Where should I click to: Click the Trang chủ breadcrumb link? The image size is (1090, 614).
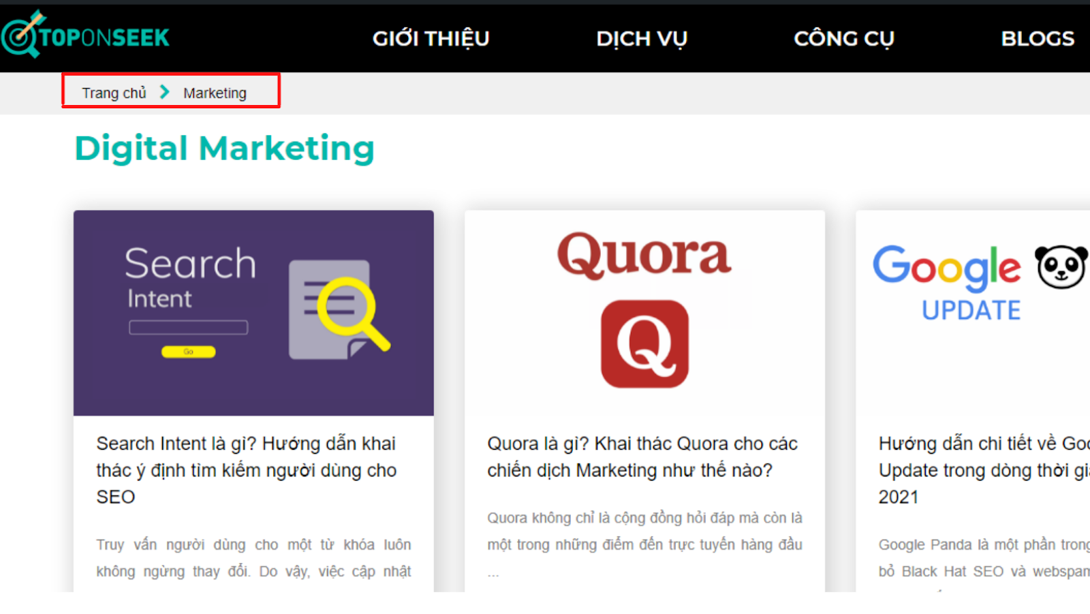pyautogui.click(x=114, y=93)
